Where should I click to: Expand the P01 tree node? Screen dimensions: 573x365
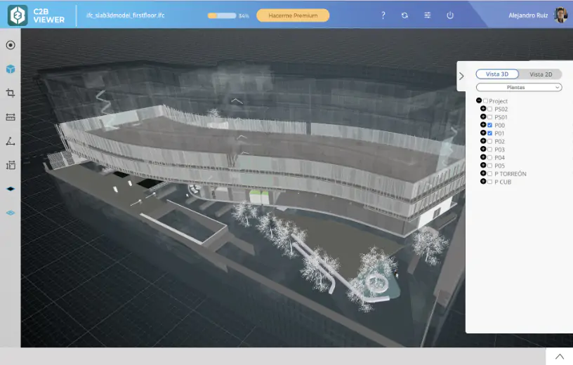click(x=483, y=133)
